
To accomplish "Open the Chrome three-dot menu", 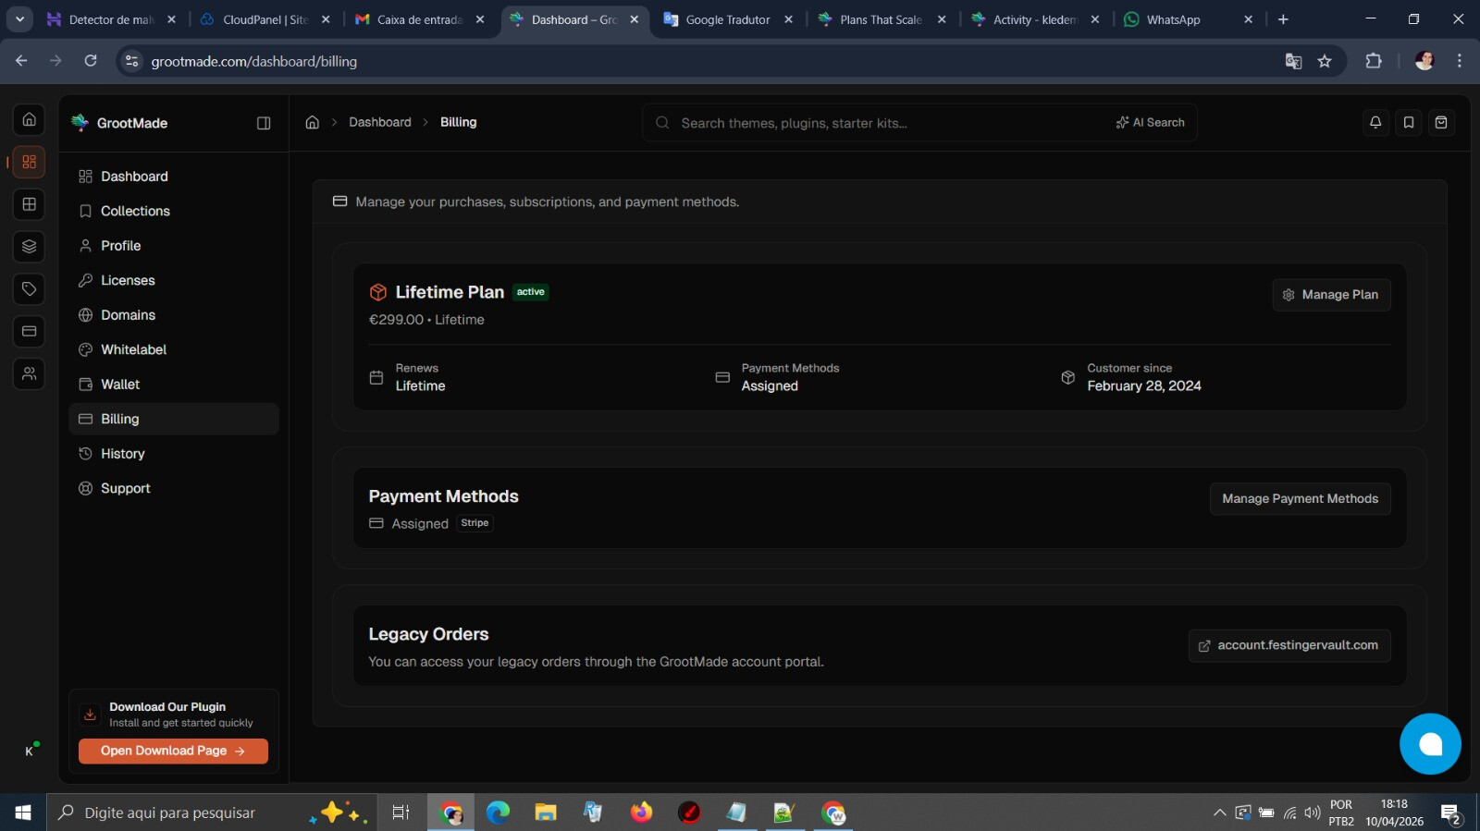I will click(x=1460, y=61).
